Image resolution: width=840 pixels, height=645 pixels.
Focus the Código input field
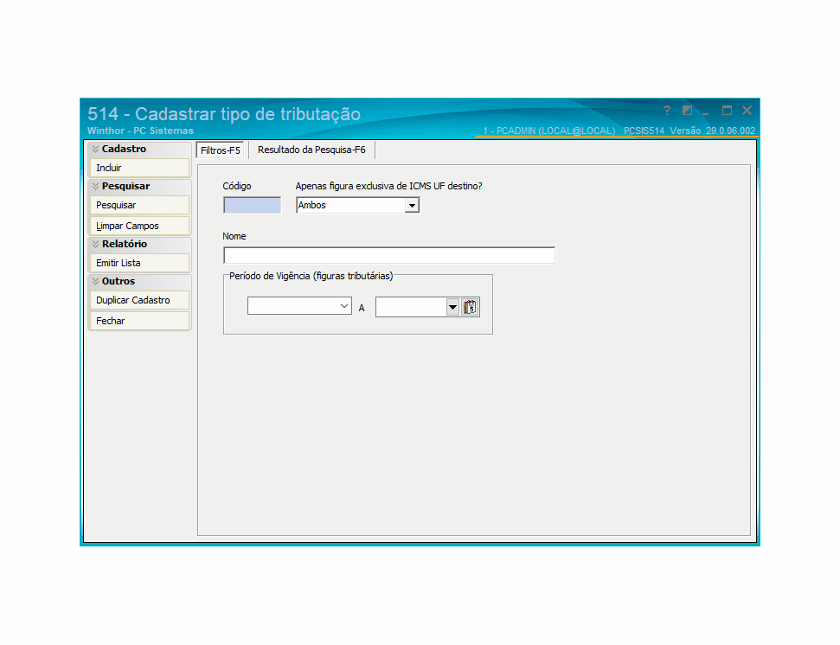tap(253, 205)
